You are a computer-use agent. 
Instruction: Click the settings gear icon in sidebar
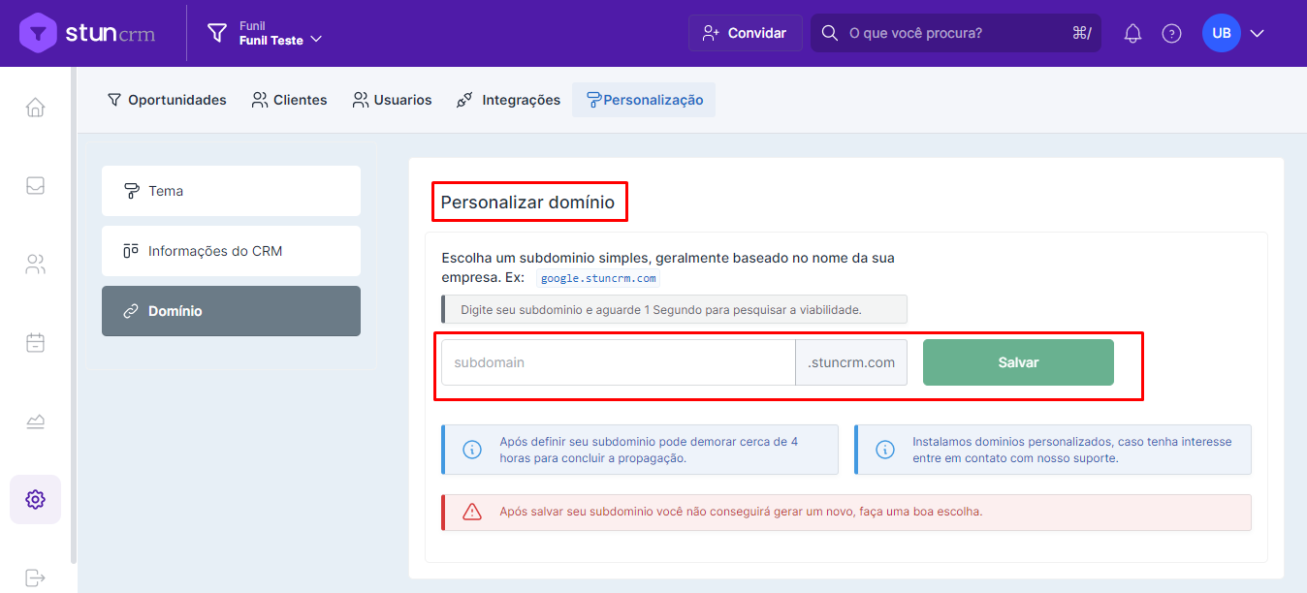tap(36, 499)
